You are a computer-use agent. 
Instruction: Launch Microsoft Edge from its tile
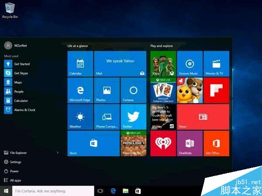coord(80,90)
